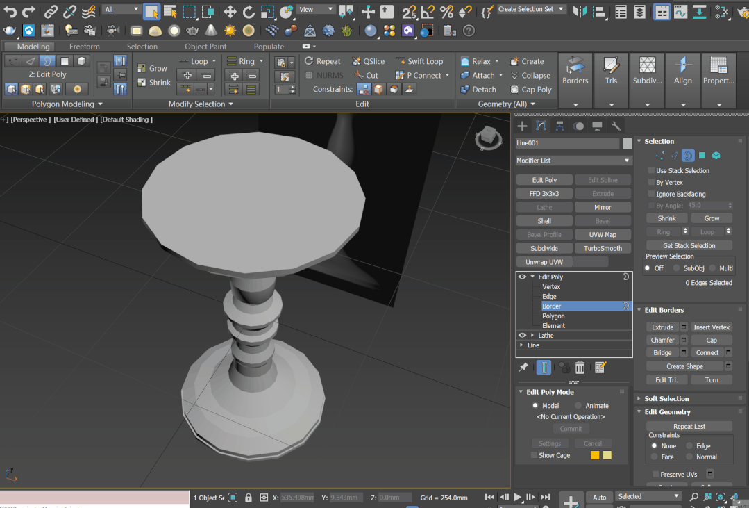Switch to the Object Paint ribbon tab
The width and height of the screenshot is (749, 508).
pyautogui.click(x=206, y=47)
